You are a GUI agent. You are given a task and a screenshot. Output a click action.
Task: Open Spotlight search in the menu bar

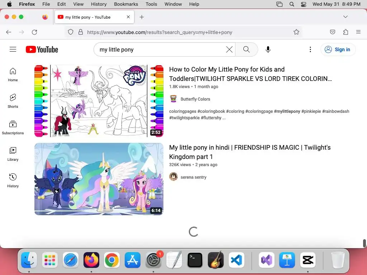click(x=292, y=4)
